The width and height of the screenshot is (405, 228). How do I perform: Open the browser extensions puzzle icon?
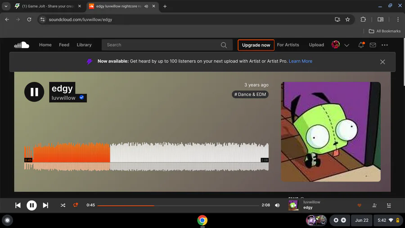pos(363,19)
